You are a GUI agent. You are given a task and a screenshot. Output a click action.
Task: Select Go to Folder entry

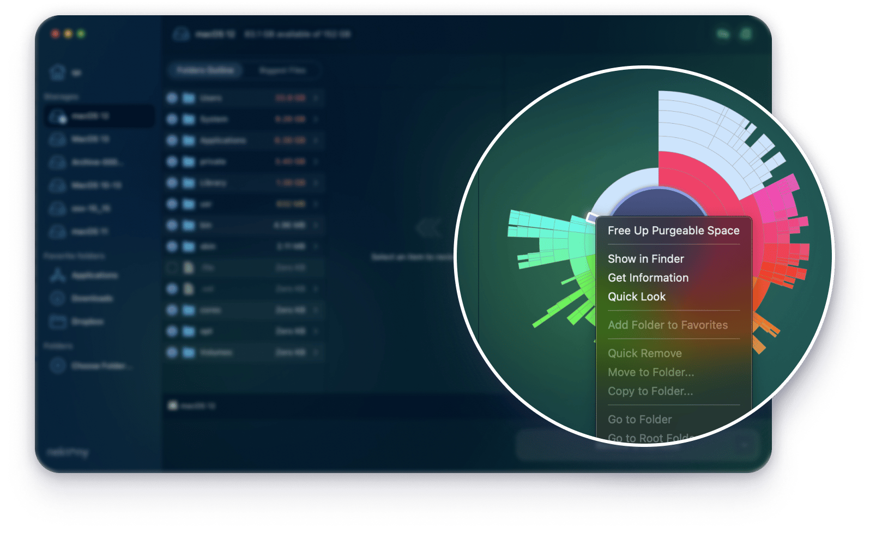coord(639,420)
